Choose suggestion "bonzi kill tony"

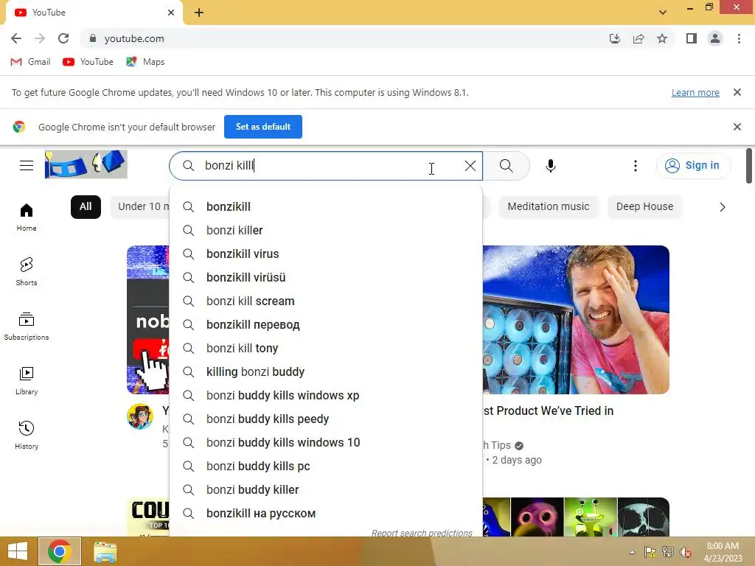326,348
